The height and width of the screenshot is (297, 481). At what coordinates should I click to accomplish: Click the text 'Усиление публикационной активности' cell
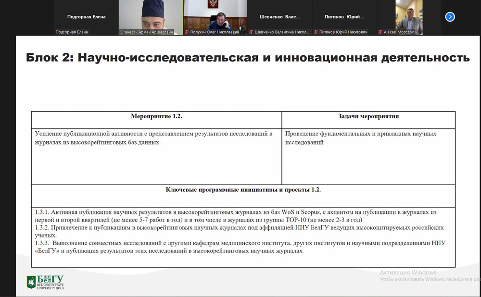pyautogui.click(x=154, y=137)
